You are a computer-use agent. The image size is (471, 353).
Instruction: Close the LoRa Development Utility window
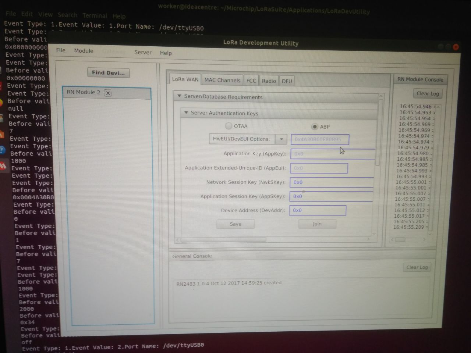pos(456,47)
